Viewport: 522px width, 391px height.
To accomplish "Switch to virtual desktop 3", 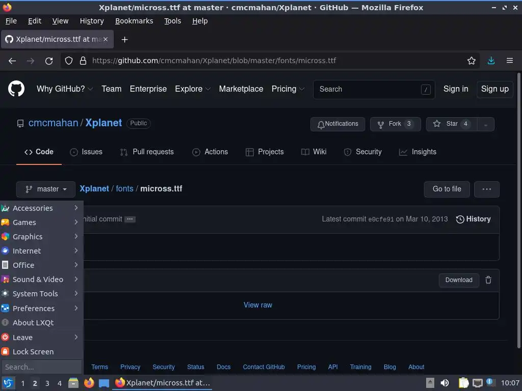I will 47,383.
